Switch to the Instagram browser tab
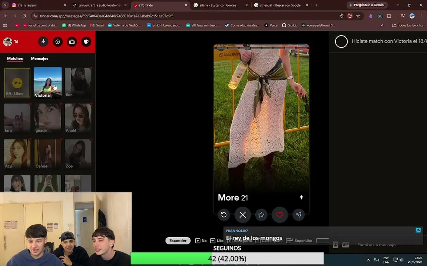The image size is (427, 266). tap(40, 5)
